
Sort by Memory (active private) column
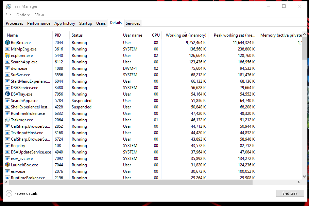279,35
